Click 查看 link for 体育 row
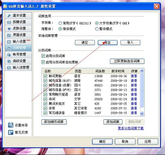The width and height of the screenshot is (165, 155). point(134,108)
